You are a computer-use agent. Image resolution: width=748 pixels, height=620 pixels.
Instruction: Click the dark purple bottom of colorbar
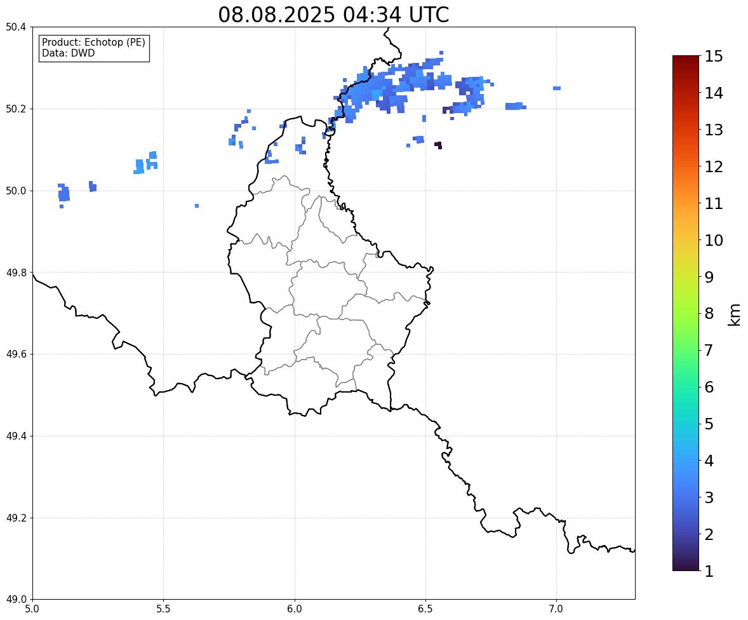click(x=686, y=566)
